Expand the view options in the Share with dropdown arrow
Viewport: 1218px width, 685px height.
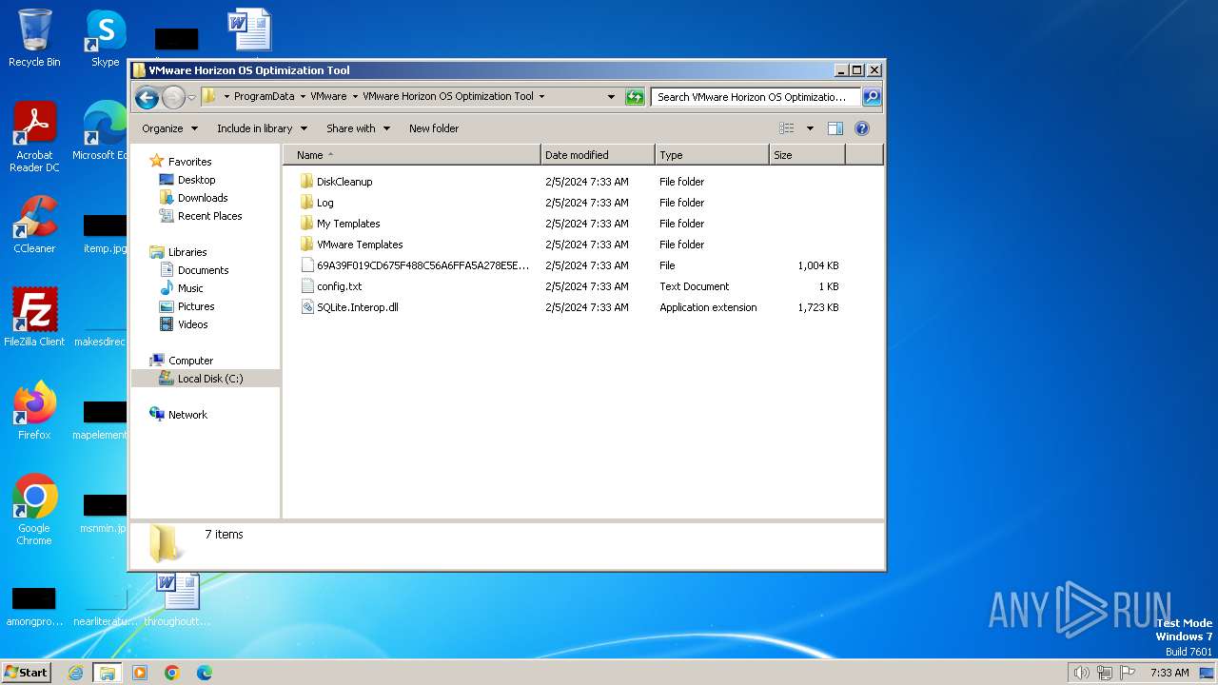pyautogui.click(x=386, y=128)
